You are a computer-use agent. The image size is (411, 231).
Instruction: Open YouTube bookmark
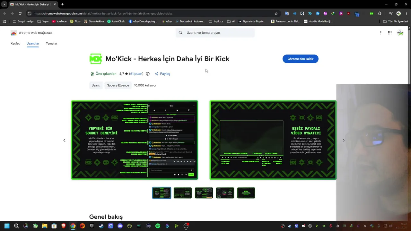click(59, 21)
